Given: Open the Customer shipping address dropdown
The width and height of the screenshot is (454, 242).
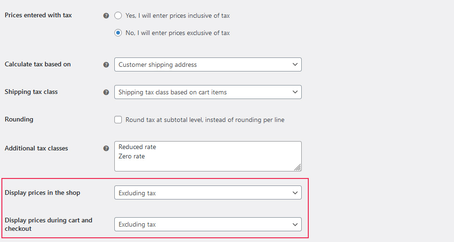Looking at the screenshot, I should (x=208, y=64).
